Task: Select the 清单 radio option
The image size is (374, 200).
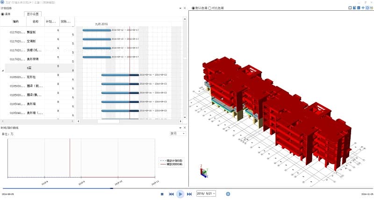Action: 3,14
